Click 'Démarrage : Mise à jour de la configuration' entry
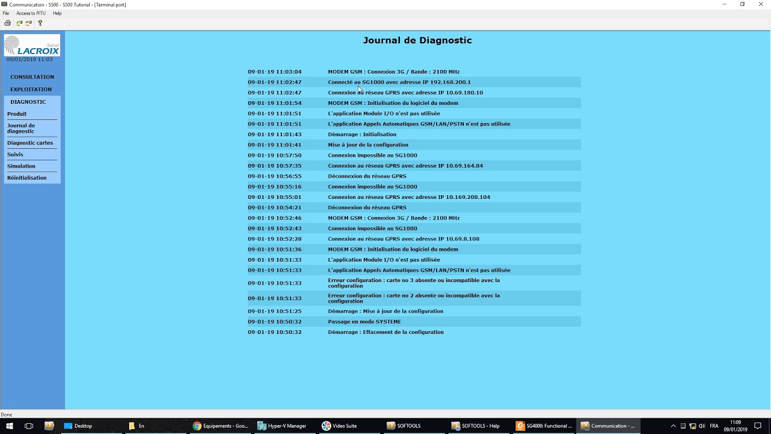The width and height of the screenshot is (771, 434). click(x=385, y=312)
